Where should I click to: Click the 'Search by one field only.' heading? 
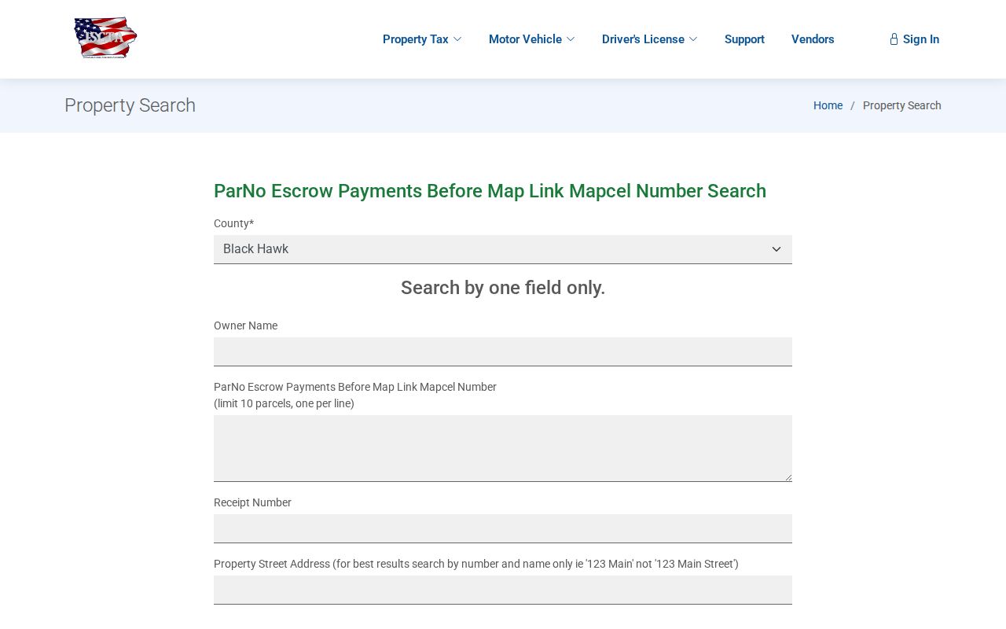coord(503,288)
